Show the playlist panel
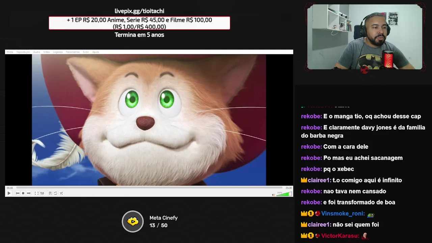The height and width of the screenshot is (243, 432). click(50, 193)
